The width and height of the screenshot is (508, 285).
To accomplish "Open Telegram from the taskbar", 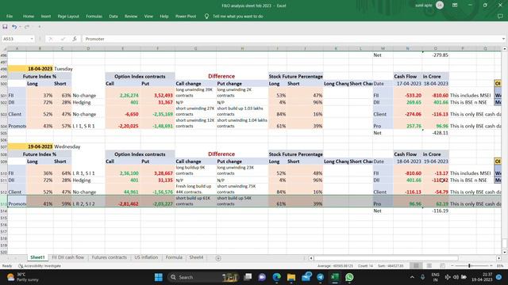I will coord(321,277).
